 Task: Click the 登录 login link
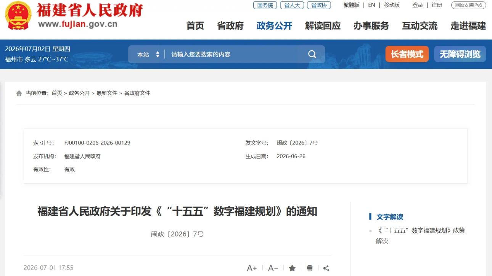pos(418,5)
